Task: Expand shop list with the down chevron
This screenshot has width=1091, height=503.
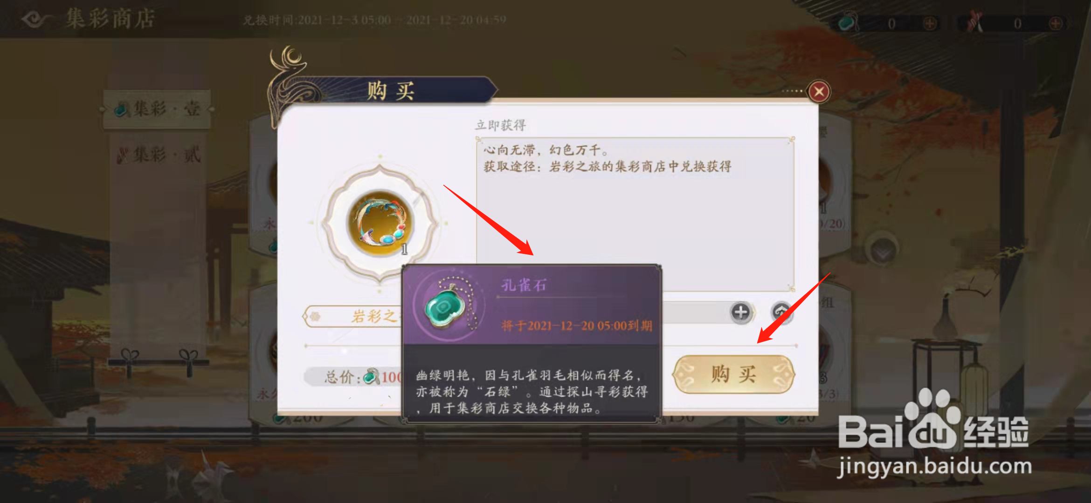Action: pyautogui.click(x=883, y=251)
